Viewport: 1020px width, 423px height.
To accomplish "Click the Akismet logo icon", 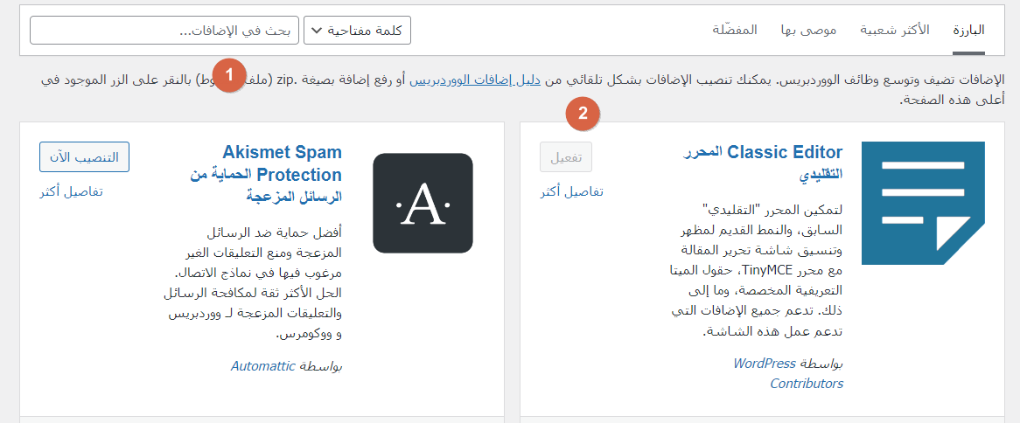I will coord(423,203).
